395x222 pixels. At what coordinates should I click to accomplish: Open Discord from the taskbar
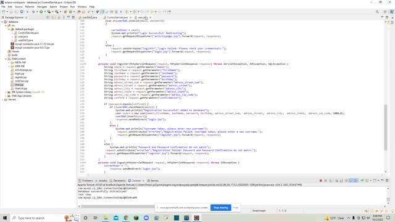(146, 218)
